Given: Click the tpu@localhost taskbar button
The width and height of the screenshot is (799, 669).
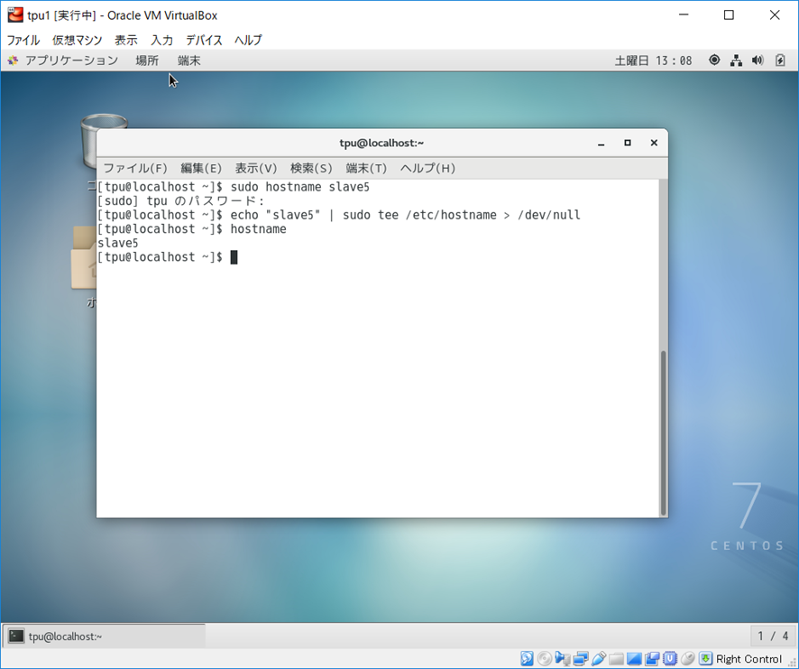Looking at the screenshot, I should (x=104, y=636).
